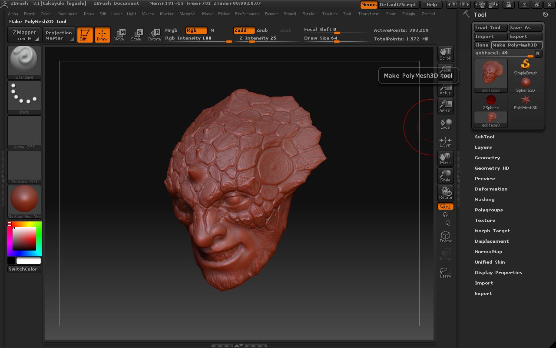Enable Zsub sculpt mode
Screen dimensions: 556x348
click(x=262, y=30)
